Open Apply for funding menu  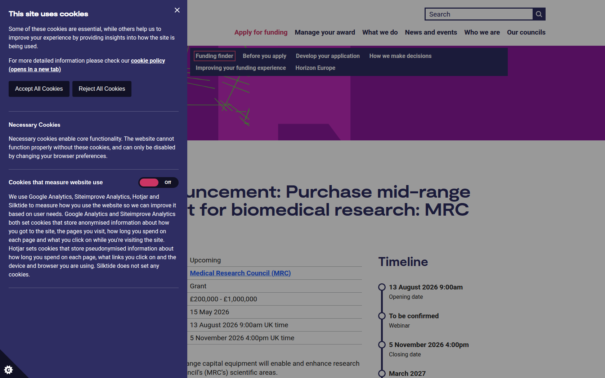click(261, 32)
